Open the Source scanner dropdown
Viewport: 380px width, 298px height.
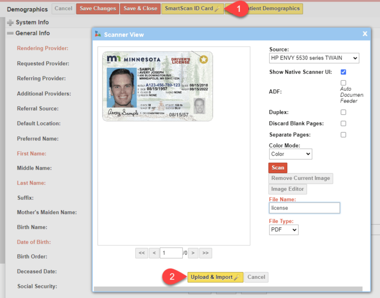314,58
